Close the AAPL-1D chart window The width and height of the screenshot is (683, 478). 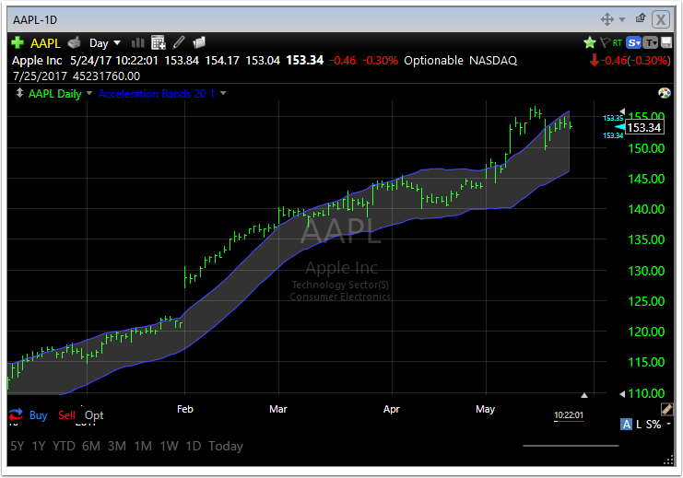click(661, 19)
